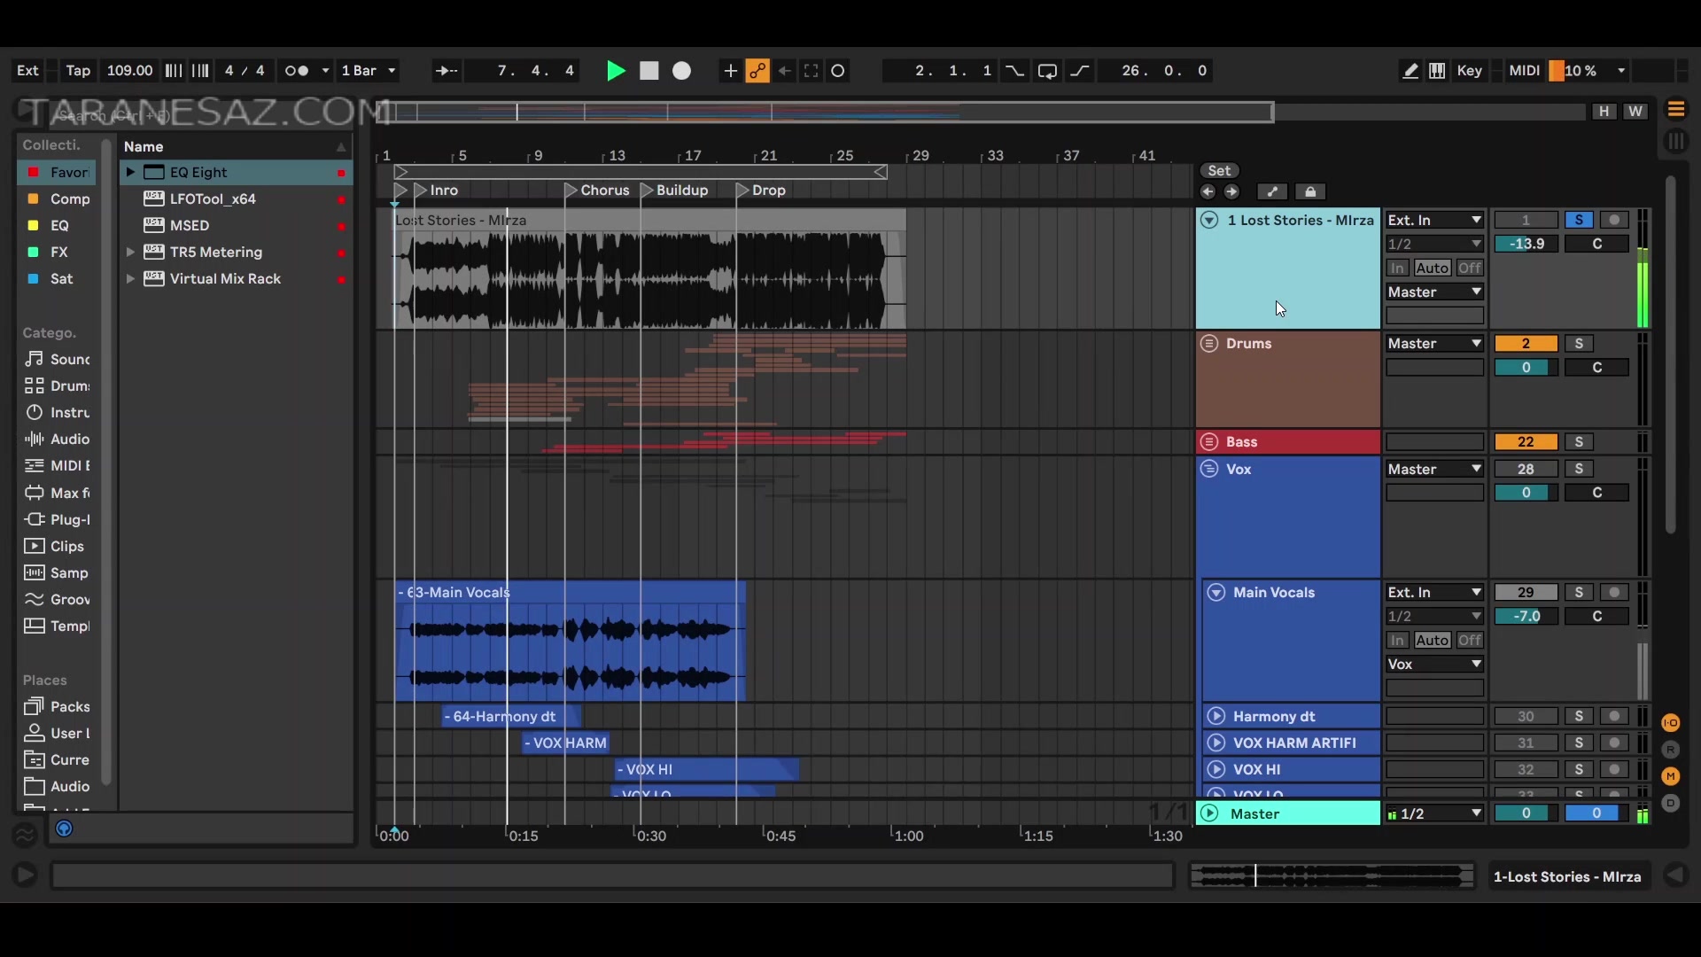Viewport: 1701px width, 957px height.
Task: Click the Arrangement Record circle button
Action: pyautogui.click(x=681, y=71)
